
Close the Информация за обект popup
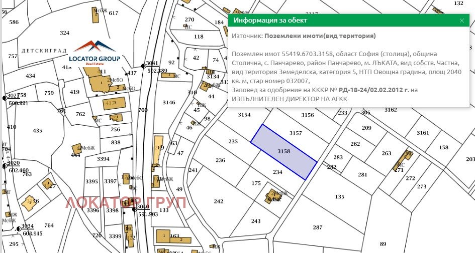pos(461,21)
